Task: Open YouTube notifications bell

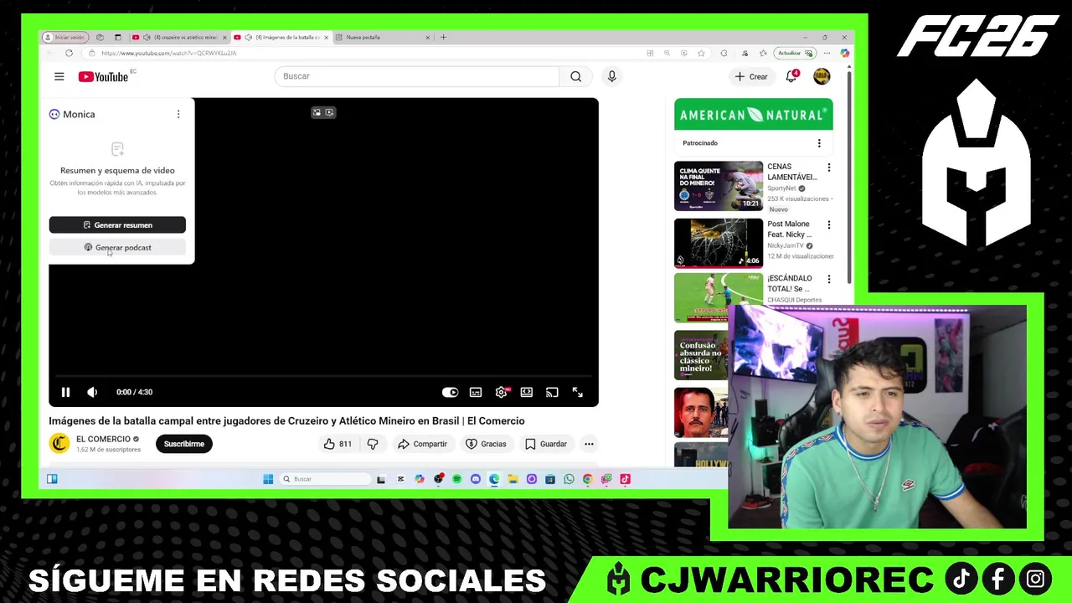Action: click(x=791, y=76)
